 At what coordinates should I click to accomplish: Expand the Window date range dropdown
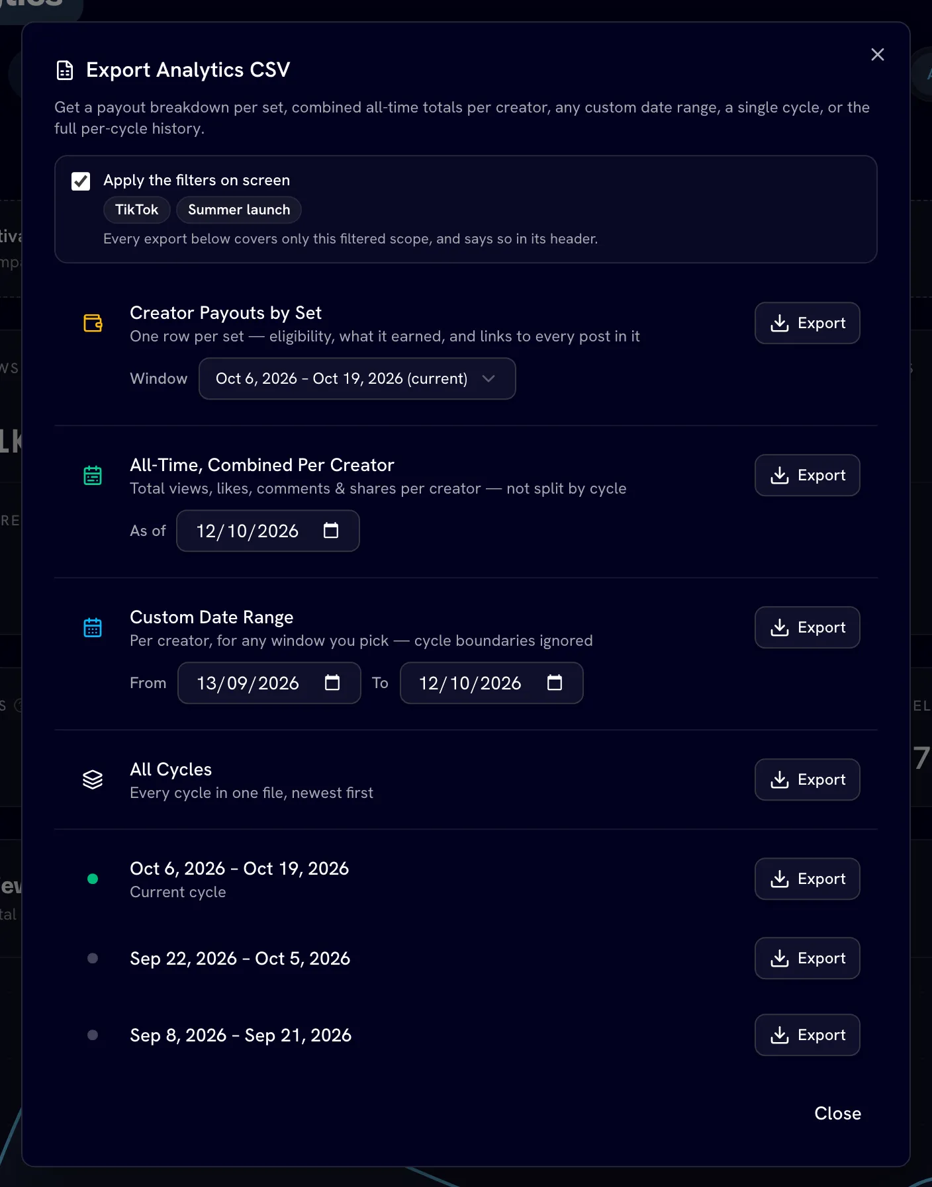tap(357, 378)
